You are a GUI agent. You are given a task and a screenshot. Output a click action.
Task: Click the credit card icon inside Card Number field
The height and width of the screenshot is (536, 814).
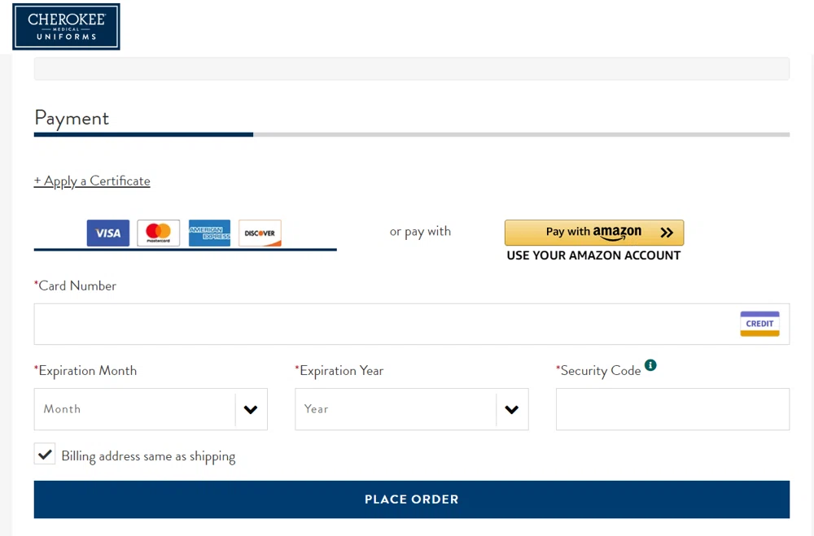(x=759, y=323)
